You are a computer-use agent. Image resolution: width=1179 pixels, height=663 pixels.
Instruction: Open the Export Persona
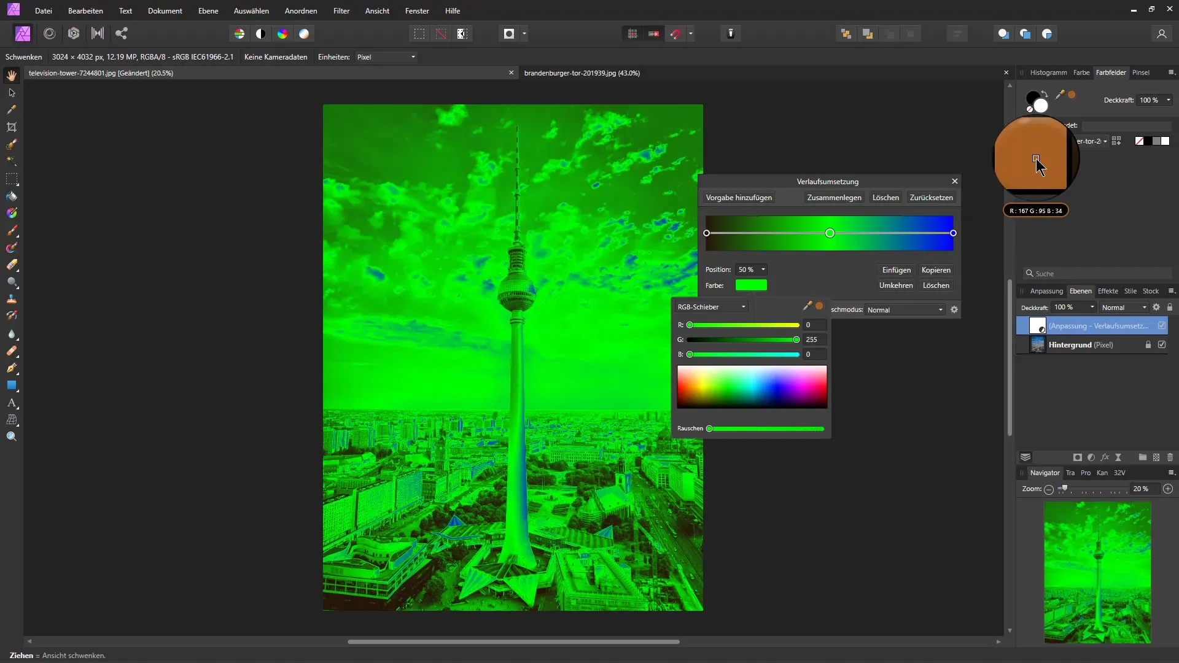point(122,34)
